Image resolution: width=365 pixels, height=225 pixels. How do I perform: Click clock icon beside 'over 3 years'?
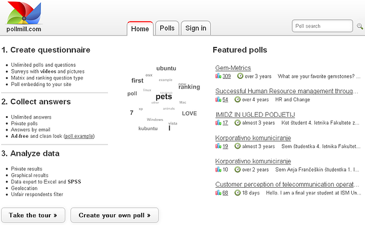240,76
